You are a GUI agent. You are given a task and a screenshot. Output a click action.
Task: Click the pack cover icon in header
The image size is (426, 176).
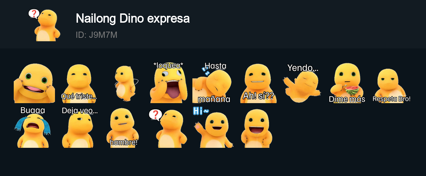pos(45,25)
